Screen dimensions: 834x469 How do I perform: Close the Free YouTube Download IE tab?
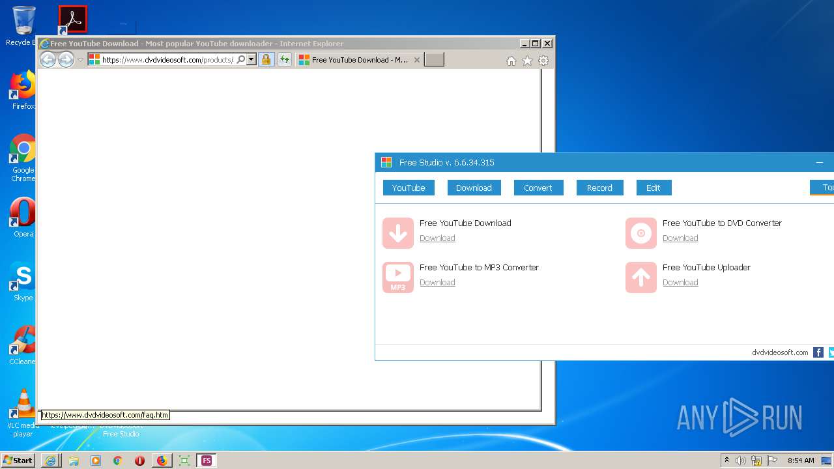click(x=417, y=60)
